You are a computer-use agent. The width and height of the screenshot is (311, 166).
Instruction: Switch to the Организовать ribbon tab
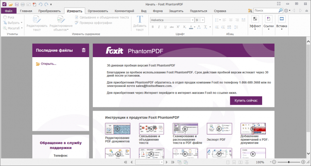[98, 11]
